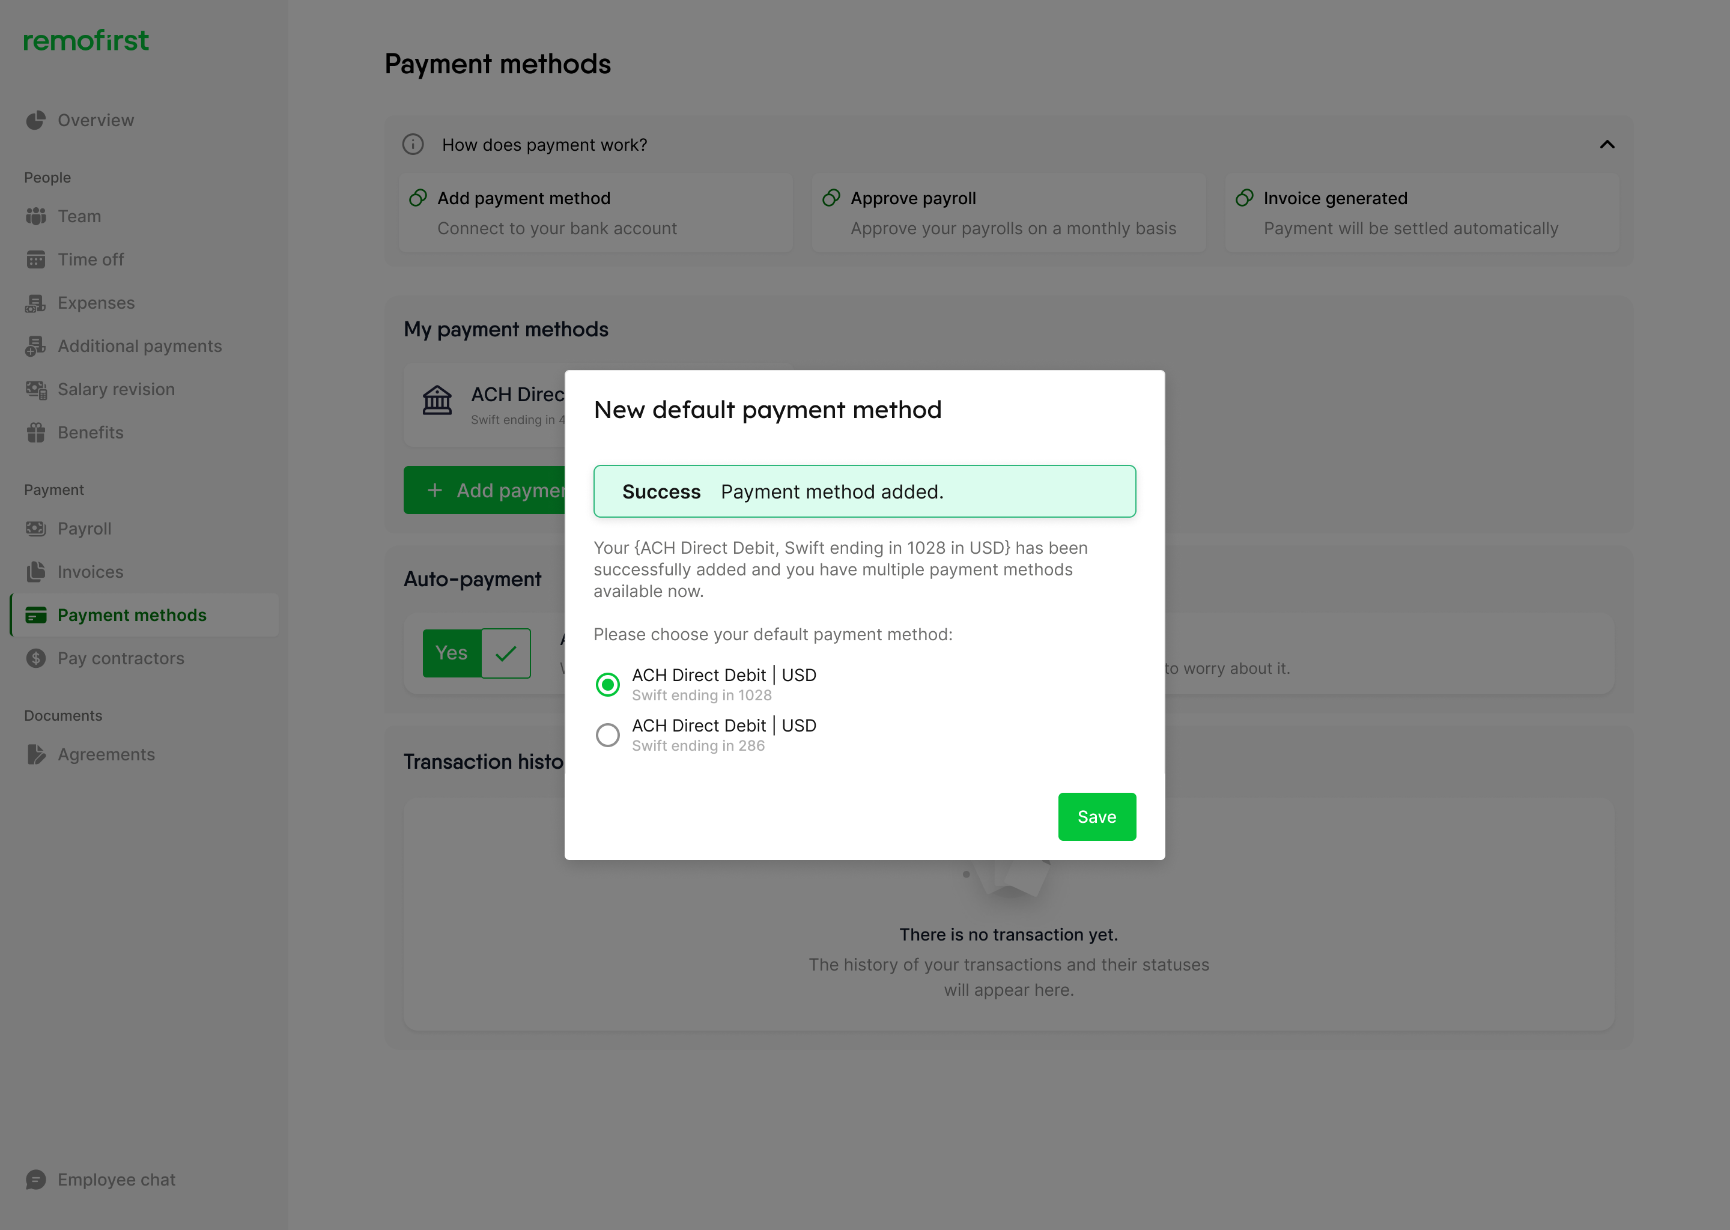
Task: Open the Salary revision page
Action: [x=116, y=389]
